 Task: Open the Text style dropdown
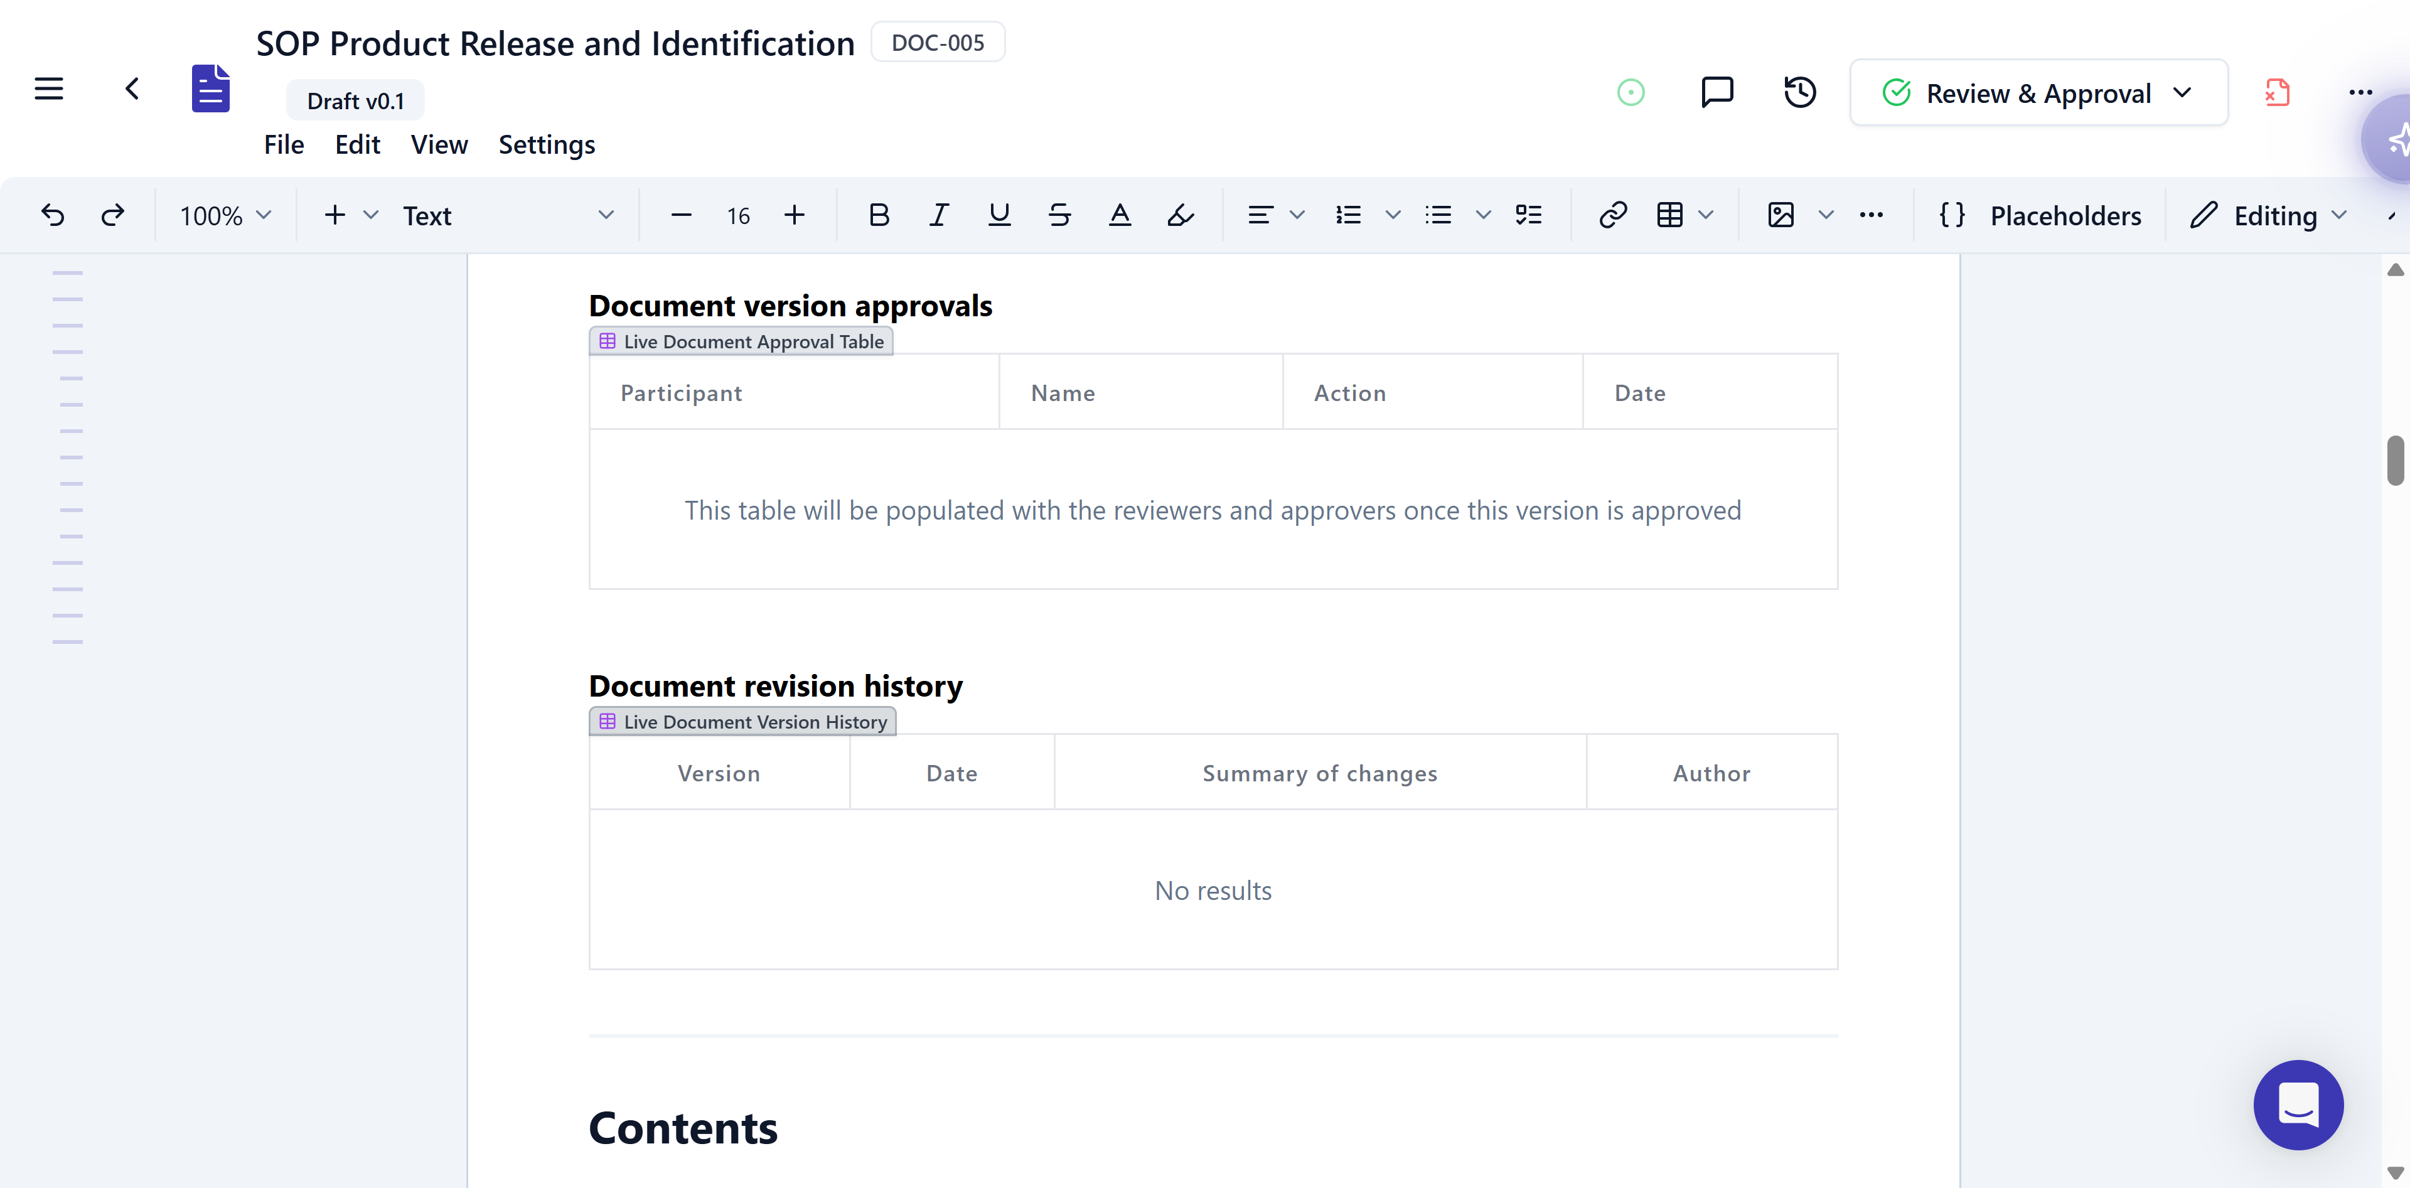(509, 215)
